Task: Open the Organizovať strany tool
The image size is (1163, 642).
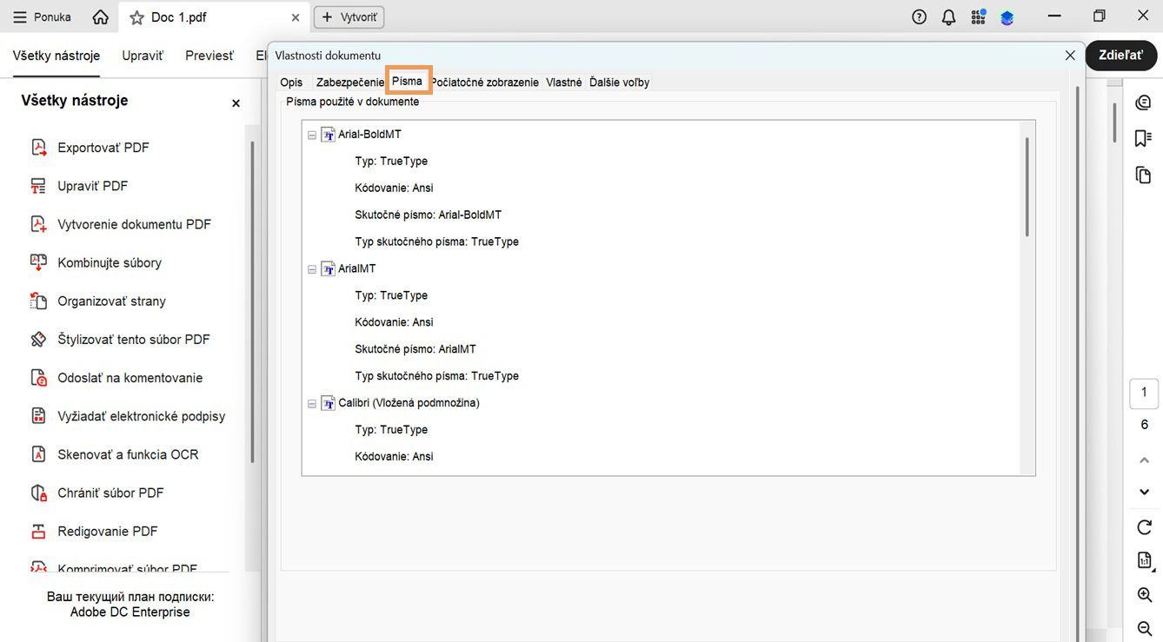Action: (111, 301)
